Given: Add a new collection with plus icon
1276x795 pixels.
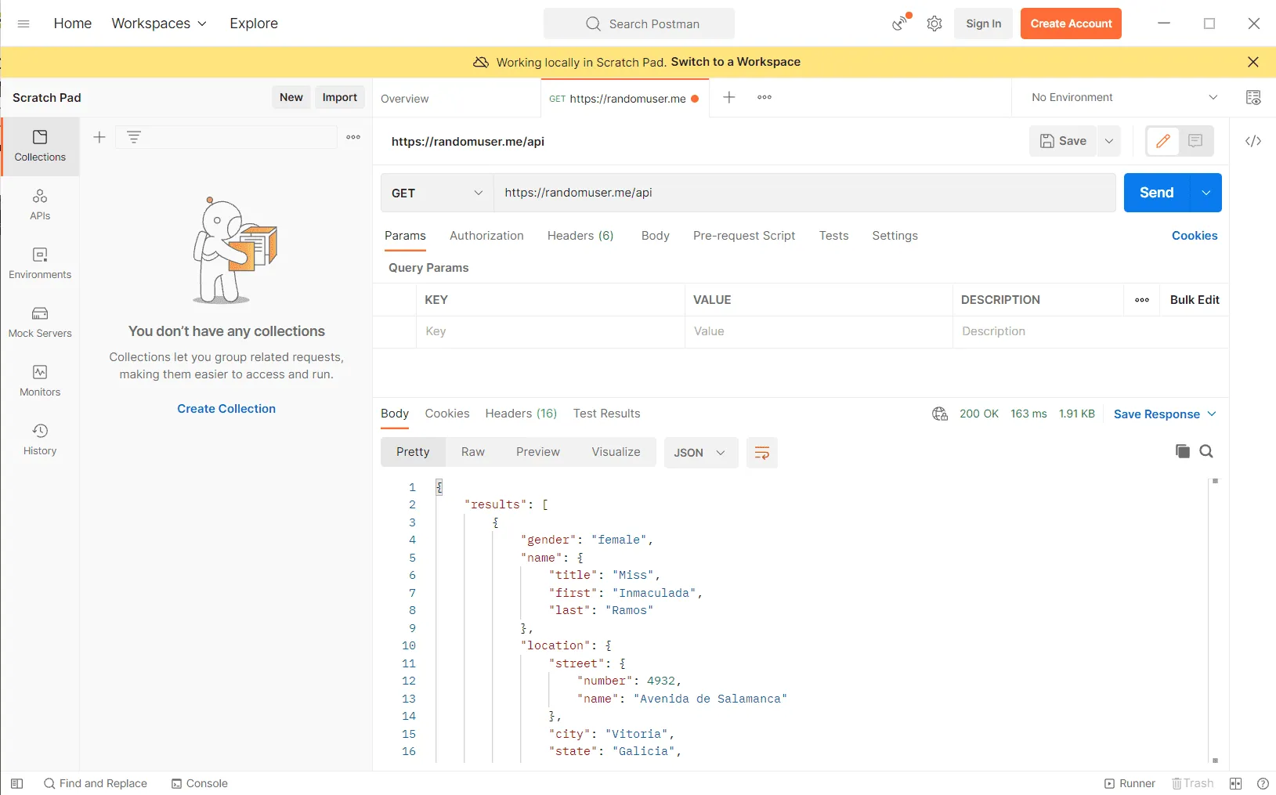Looking at the screenshot, I should click(99, 137).
